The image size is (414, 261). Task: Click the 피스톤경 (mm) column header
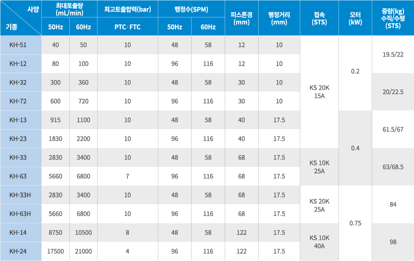pos(241,18)
